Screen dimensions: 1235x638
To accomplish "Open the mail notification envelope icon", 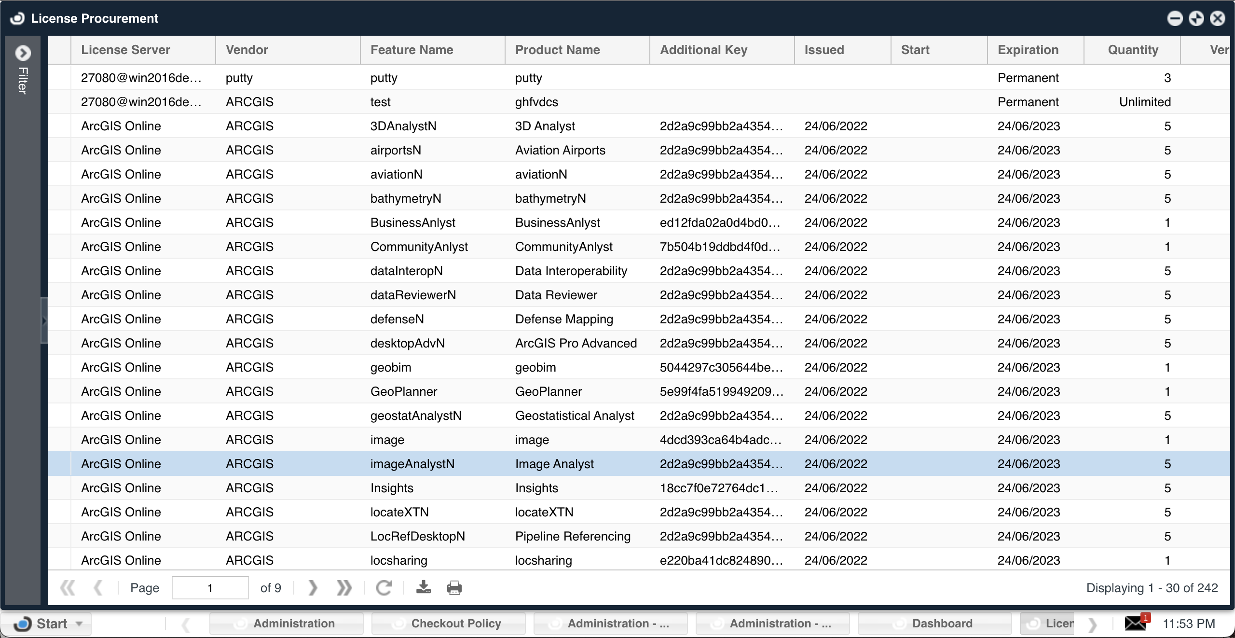I will [1135, 623].
